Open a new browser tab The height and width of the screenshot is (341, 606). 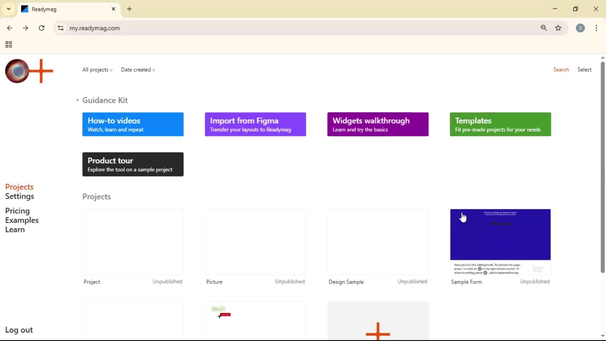click(x=129, y=9)
